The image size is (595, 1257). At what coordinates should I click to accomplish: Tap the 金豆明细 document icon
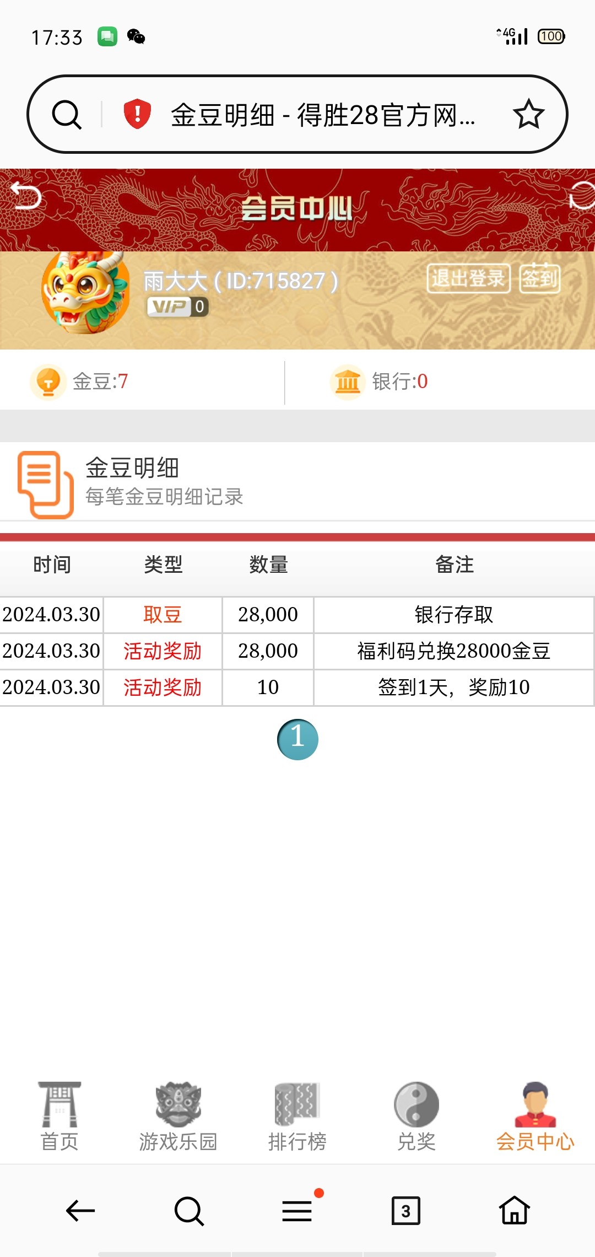[x=45, y=485]
